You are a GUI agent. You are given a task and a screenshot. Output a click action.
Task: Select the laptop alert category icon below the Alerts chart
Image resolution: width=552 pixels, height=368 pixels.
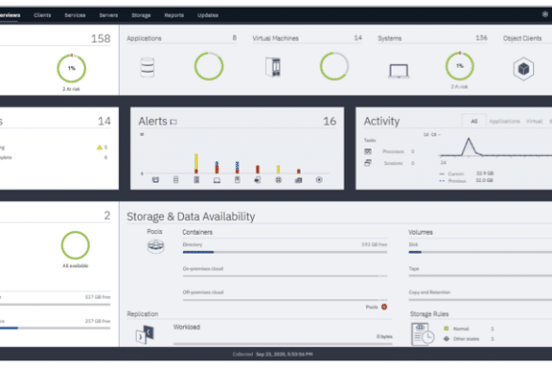(217, 180)
